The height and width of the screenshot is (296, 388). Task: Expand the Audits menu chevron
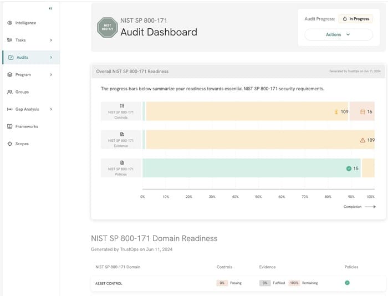point(51,58)
